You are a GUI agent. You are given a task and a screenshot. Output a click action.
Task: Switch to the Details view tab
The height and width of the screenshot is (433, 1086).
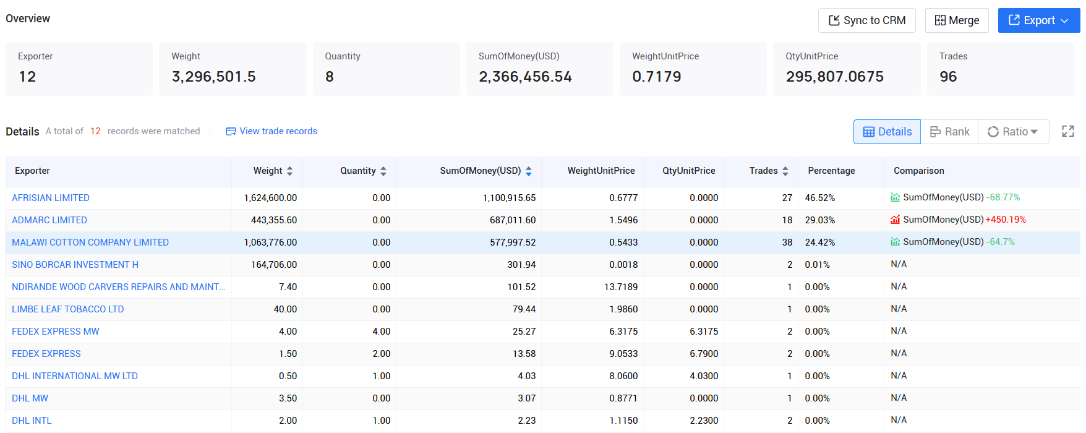(887, 132)
